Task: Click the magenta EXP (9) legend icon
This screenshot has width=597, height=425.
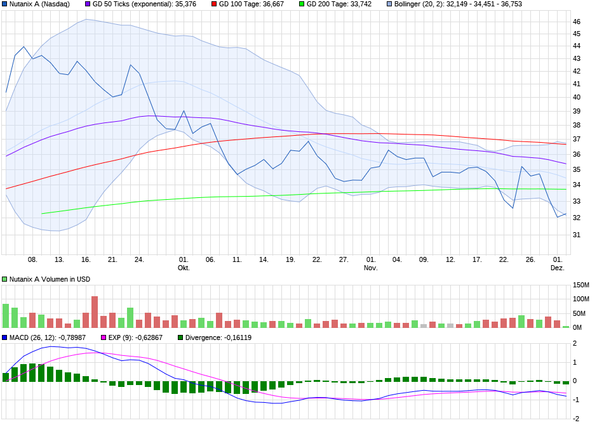Action: click(x=103, y=337)
